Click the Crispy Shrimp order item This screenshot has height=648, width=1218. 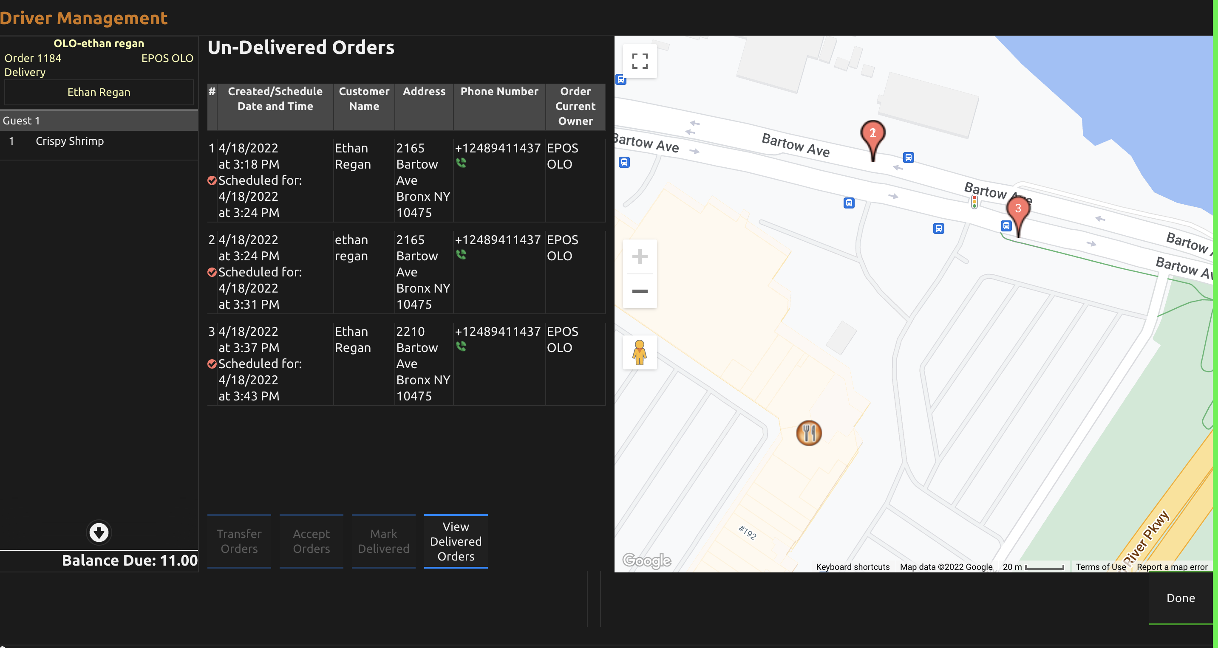click(99, 141)
